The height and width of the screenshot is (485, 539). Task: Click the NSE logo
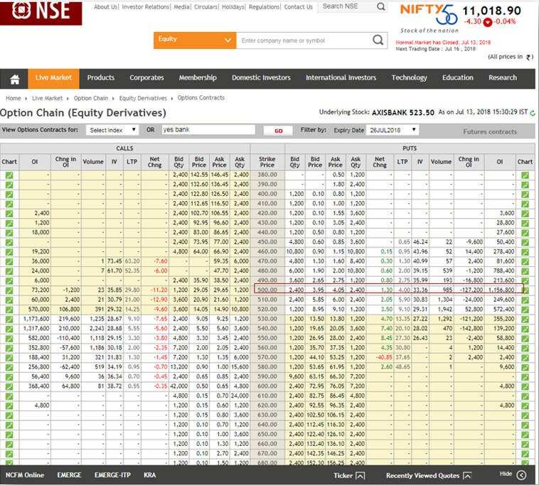coord(41,12)
